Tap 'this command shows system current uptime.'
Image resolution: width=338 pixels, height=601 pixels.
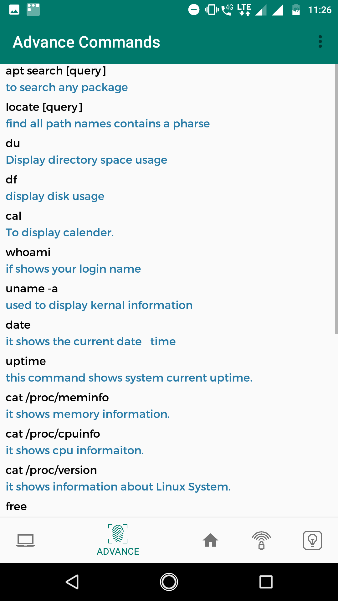129,378
